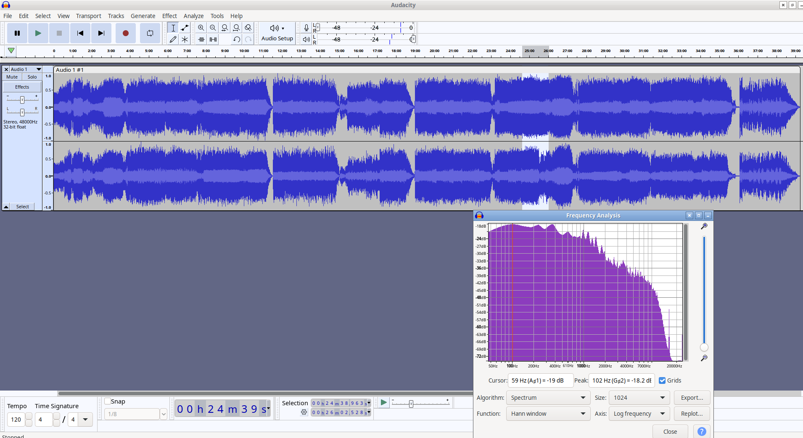Close the Audio 1 track
This screenshot has height=438, width=803.
point(6,69)
